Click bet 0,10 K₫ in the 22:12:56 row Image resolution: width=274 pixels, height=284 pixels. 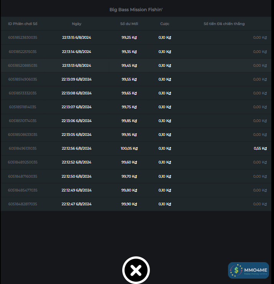point(165,149)
